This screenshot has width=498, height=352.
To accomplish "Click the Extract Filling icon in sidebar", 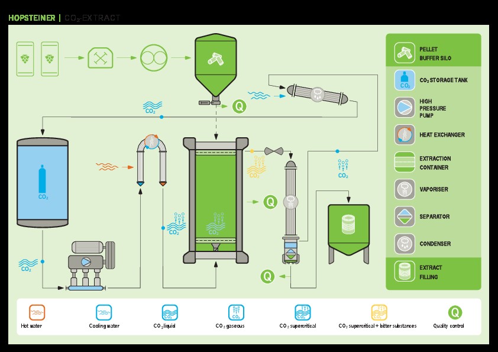I will coord(405,272).
